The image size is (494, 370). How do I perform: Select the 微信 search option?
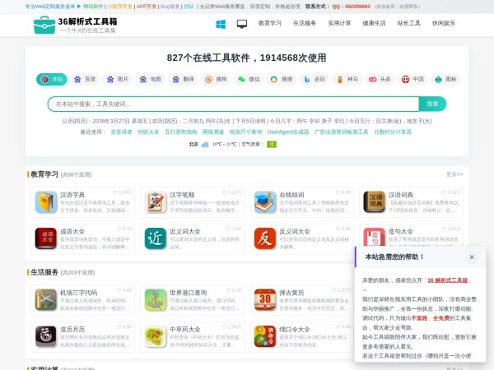[249, 79]
